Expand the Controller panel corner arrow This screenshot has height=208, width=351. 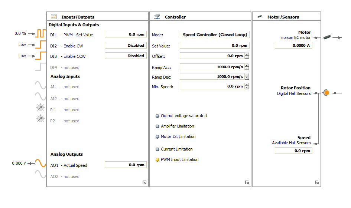point(247,182)
